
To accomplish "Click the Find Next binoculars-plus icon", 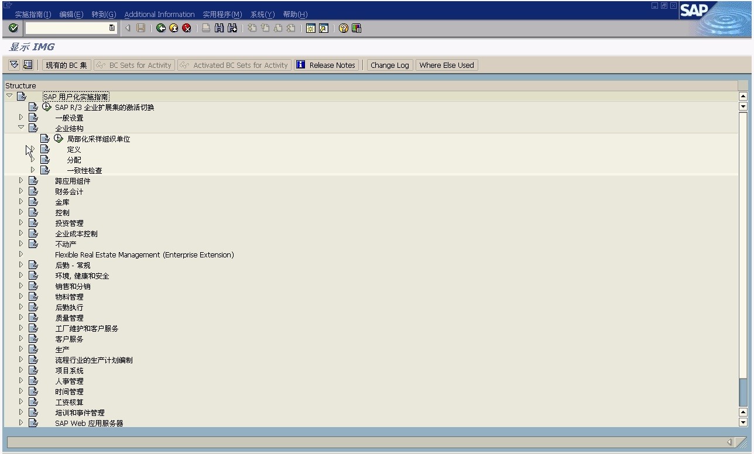I will tap(232, 28).
